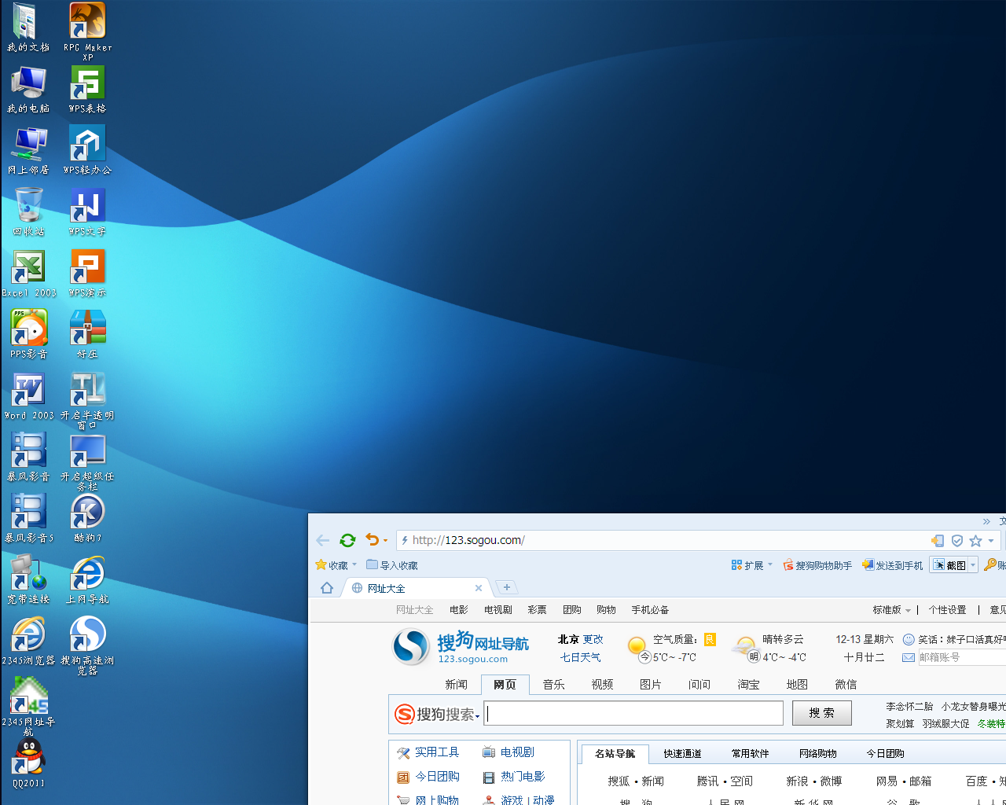The width and height of the screenshot is (1006, 805).
Task: Click the orange undo arrow icon
Action: pyautogui.click(x=373, y=540)
